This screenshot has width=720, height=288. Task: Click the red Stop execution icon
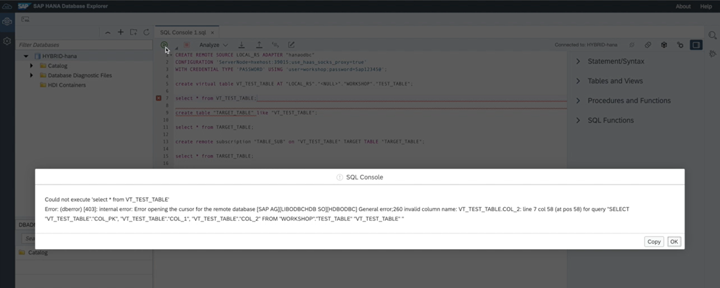coord(187,45)
